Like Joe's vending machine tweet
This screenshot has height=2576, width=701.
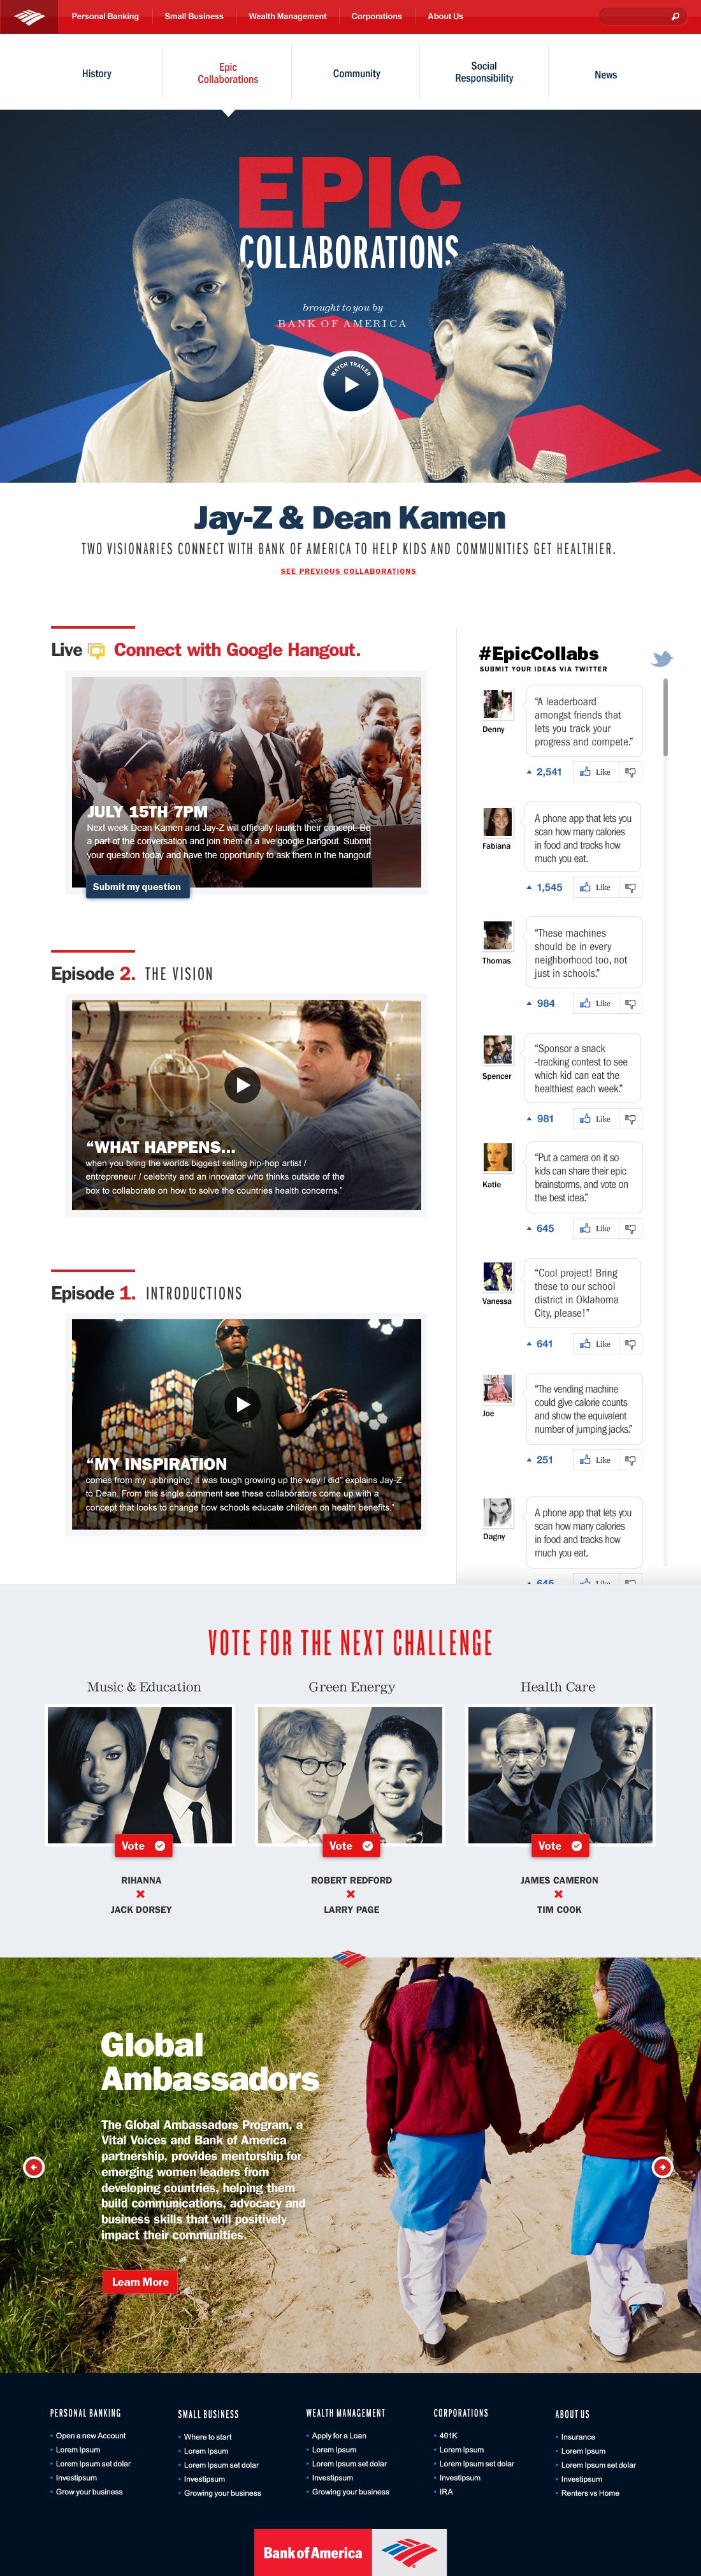[595, 1460]
